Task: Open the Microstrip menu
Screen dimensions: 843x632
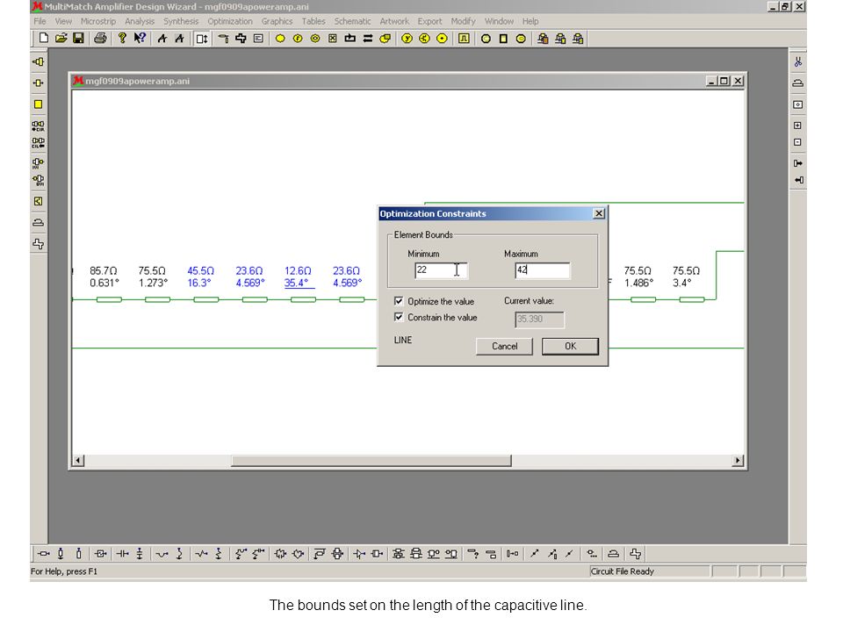Action: tap(98, 21)
